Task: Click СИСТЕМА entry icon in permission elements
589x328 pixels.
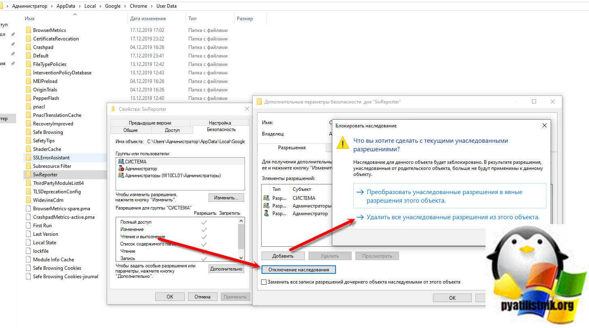Action: 266,198
